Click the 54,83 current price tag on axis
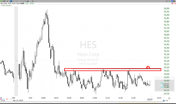 (x=166, y=85)
